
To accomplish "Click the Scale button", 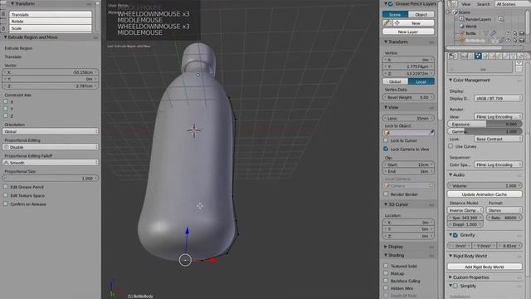I will pyautogui.click(x=51, y=28).
